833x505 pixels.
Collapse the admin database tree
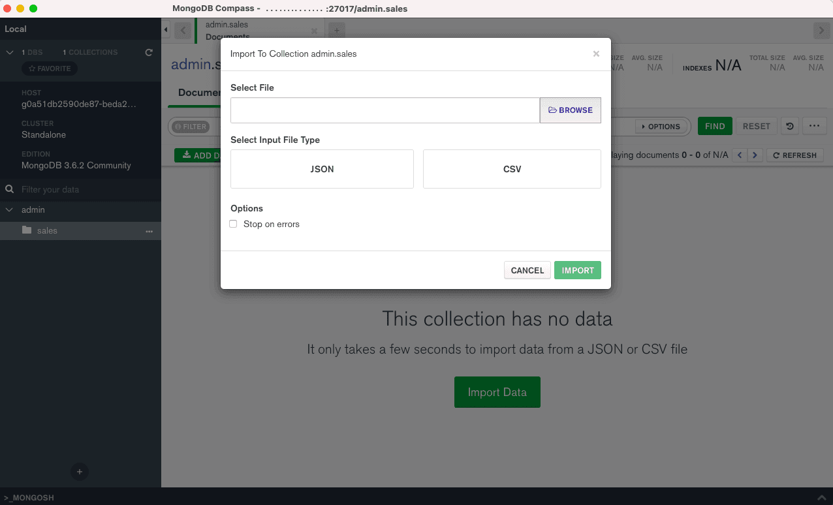point(9,210)
